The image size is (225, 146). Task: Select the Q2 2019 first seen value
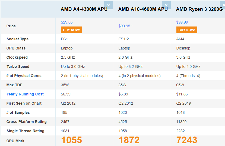183,103
